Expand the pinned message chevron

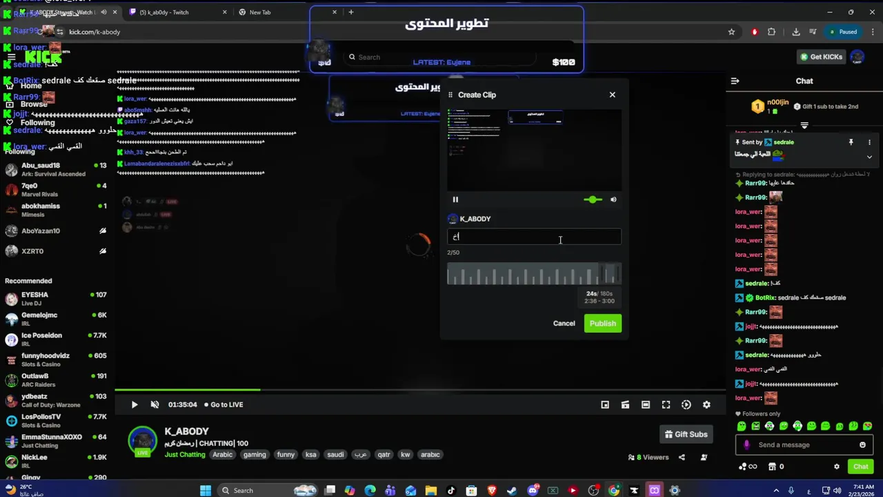(869, 157)
